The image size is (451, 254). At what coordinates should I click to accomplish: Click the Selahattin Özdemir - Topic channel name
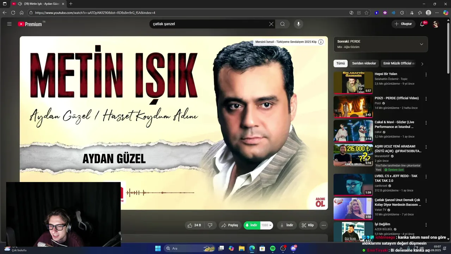tap(391, 79)
